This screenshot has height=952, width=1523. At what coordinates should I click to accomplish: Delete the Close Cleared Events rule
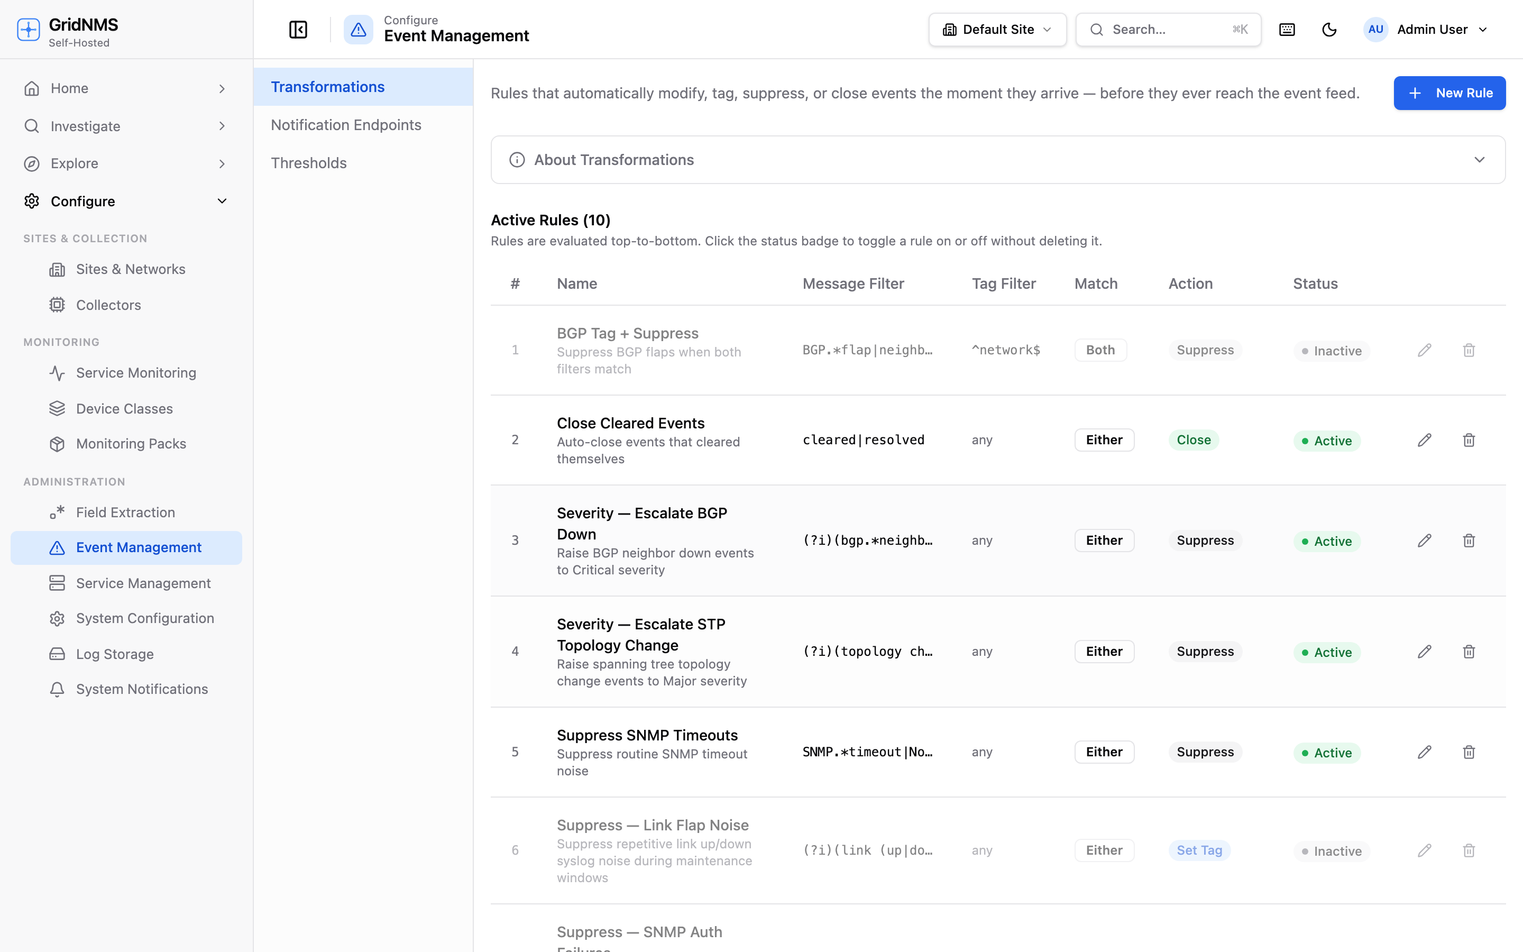[x=1469, y=440]
